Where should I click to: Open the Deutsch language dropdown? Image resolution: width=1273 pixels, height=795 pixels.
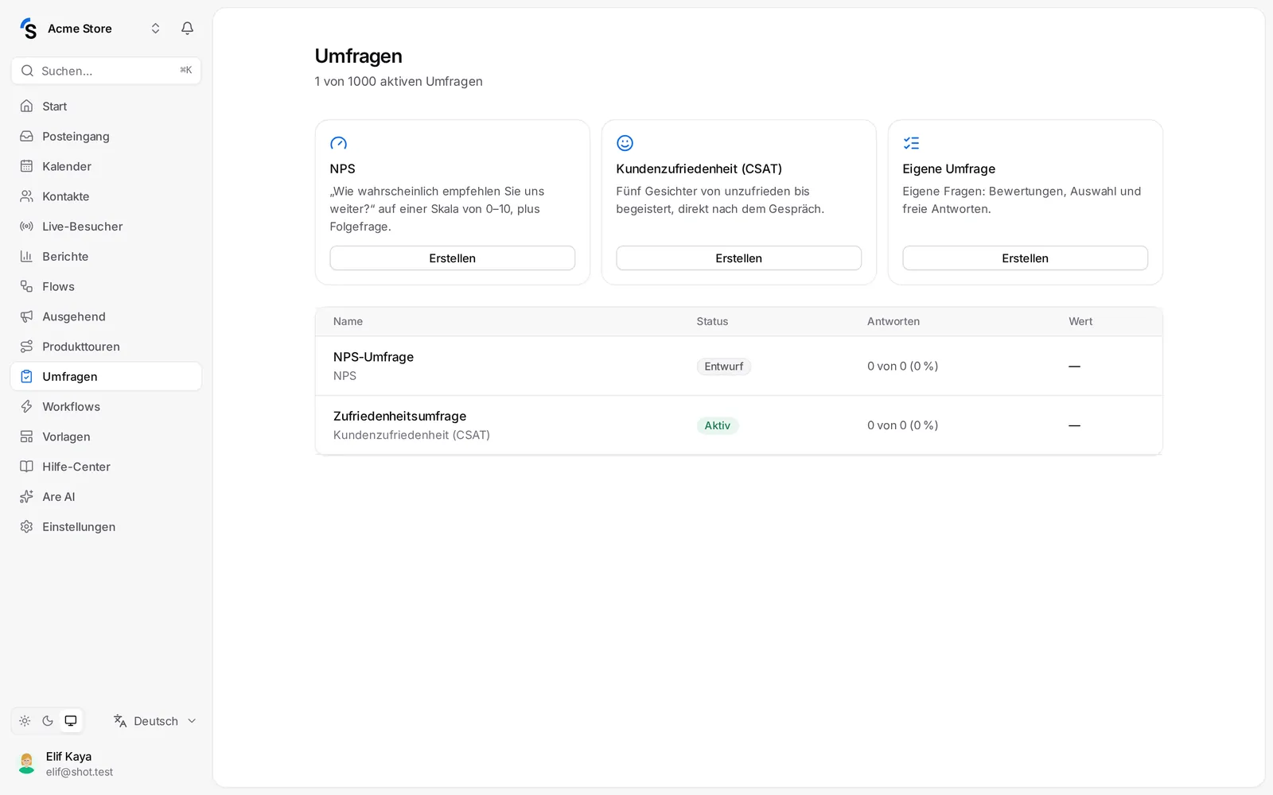tap(155, 721)
